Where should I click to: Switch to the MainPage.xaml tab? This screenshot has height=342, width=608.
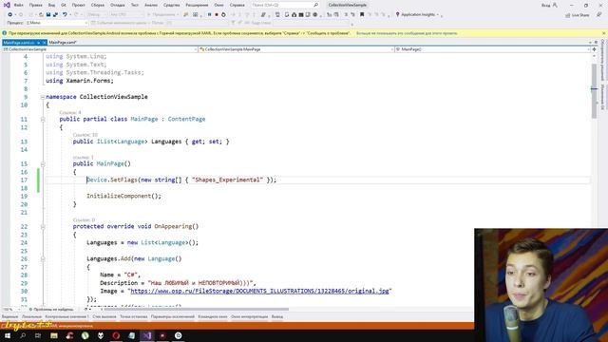(63, 42)
